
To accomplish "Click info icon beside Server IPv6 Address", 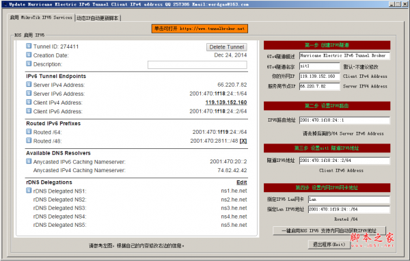I will point(29,94).
